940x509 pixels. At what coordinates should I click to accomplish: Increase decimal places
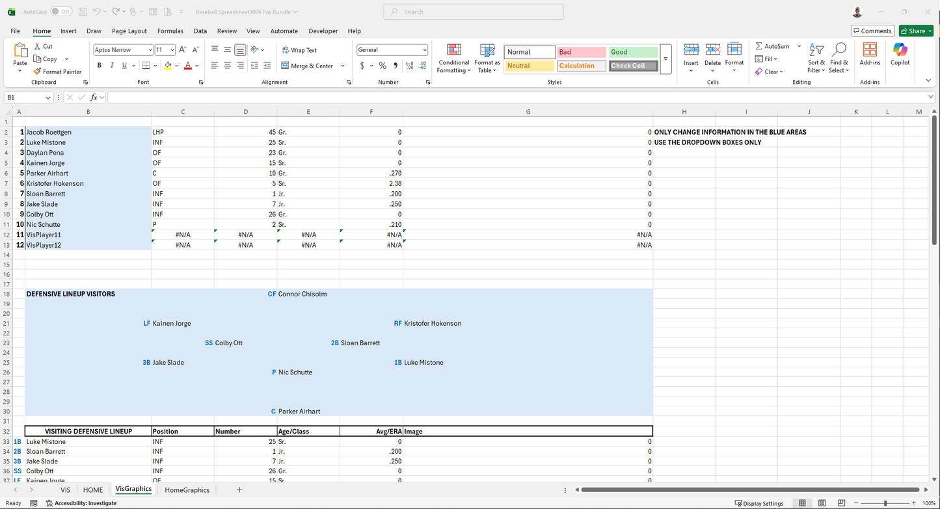(x=409, y=66)
